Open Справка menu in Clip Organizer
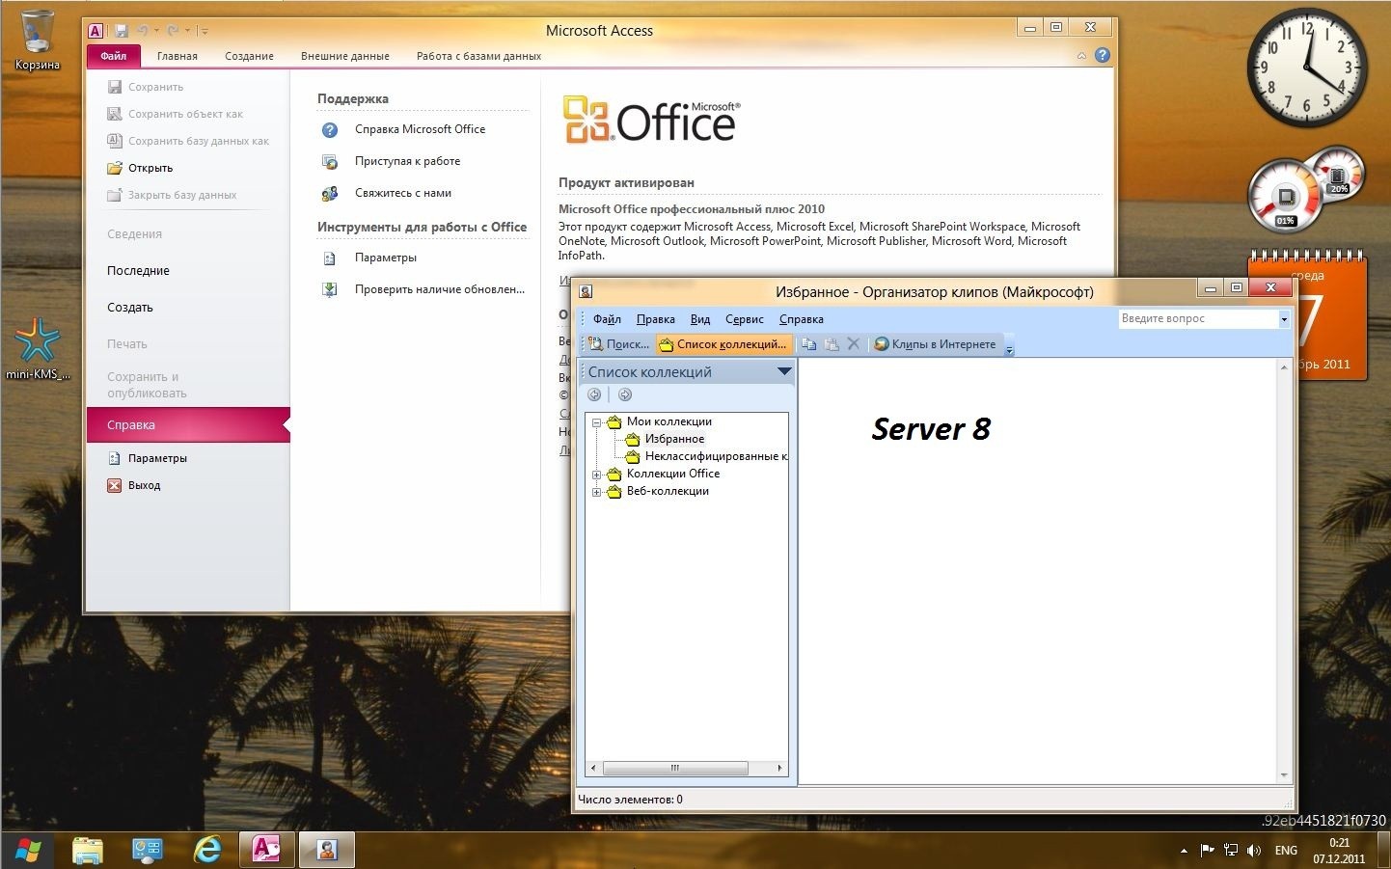 (802, 319)
